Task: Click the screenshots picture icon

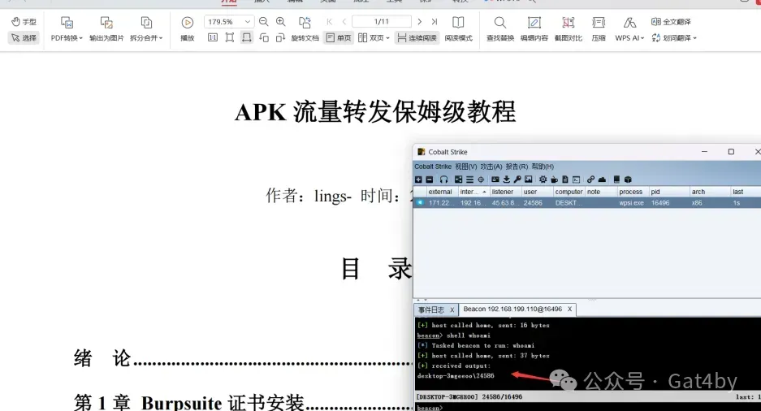Action: pos(529,180)
